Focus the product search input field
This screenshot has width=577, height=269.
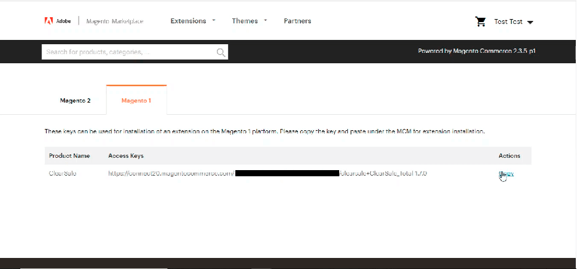129,53
